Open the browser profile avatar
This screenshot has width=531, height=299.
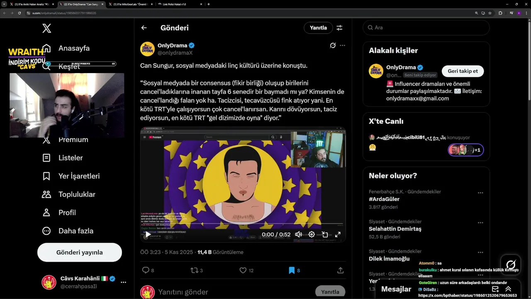point(519,13)
